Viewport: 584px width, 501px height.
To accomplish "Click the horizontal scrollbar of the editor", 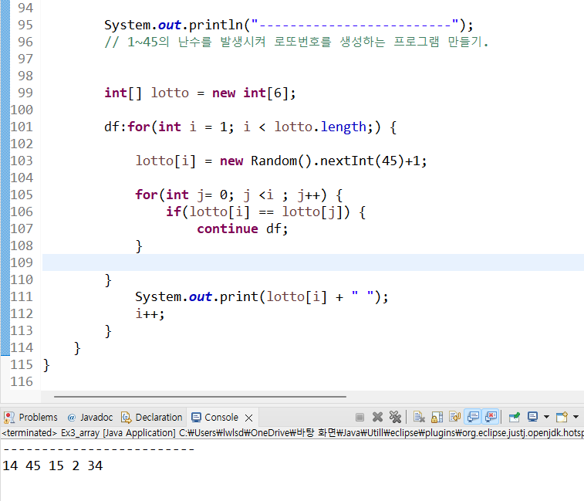I will click(200, 397).
